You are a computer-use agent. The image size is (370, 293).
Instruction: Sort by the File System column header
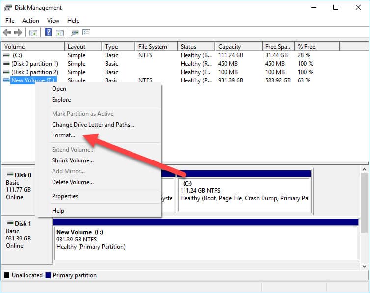(157, 47)
